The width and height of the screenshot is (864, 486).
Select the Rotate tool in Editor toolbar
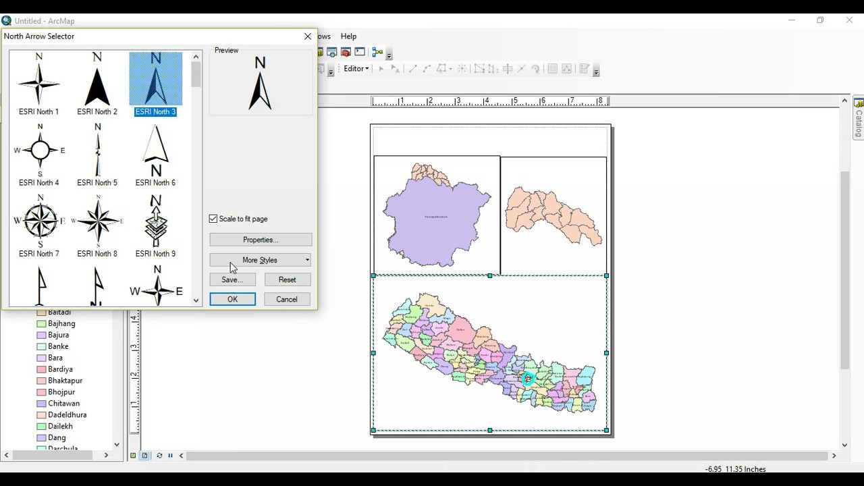pyautogui.click(x=535, y=69)
